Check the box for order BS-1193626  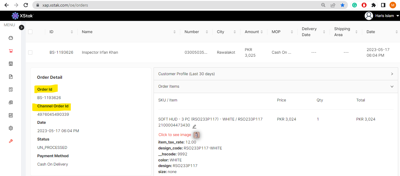30,53
